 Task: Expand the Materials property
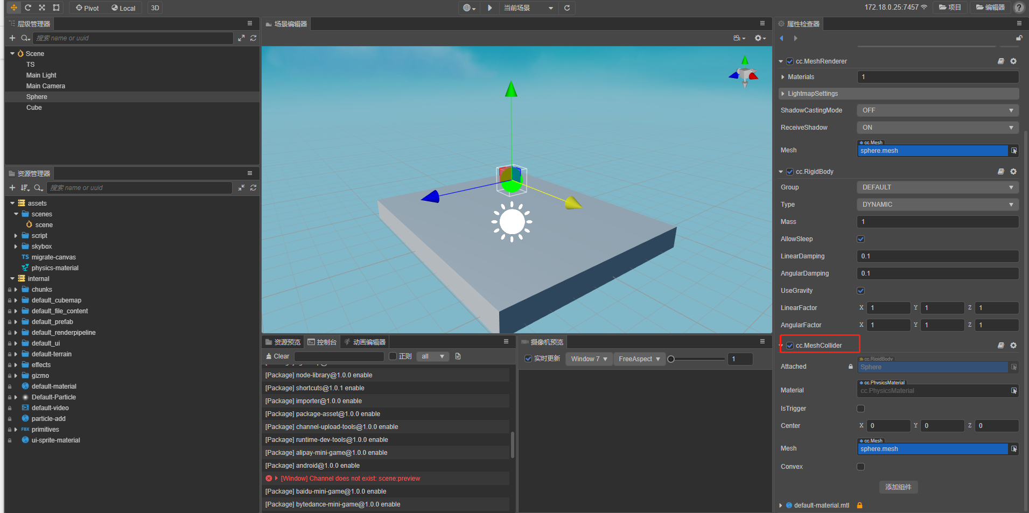coord(783,77)
